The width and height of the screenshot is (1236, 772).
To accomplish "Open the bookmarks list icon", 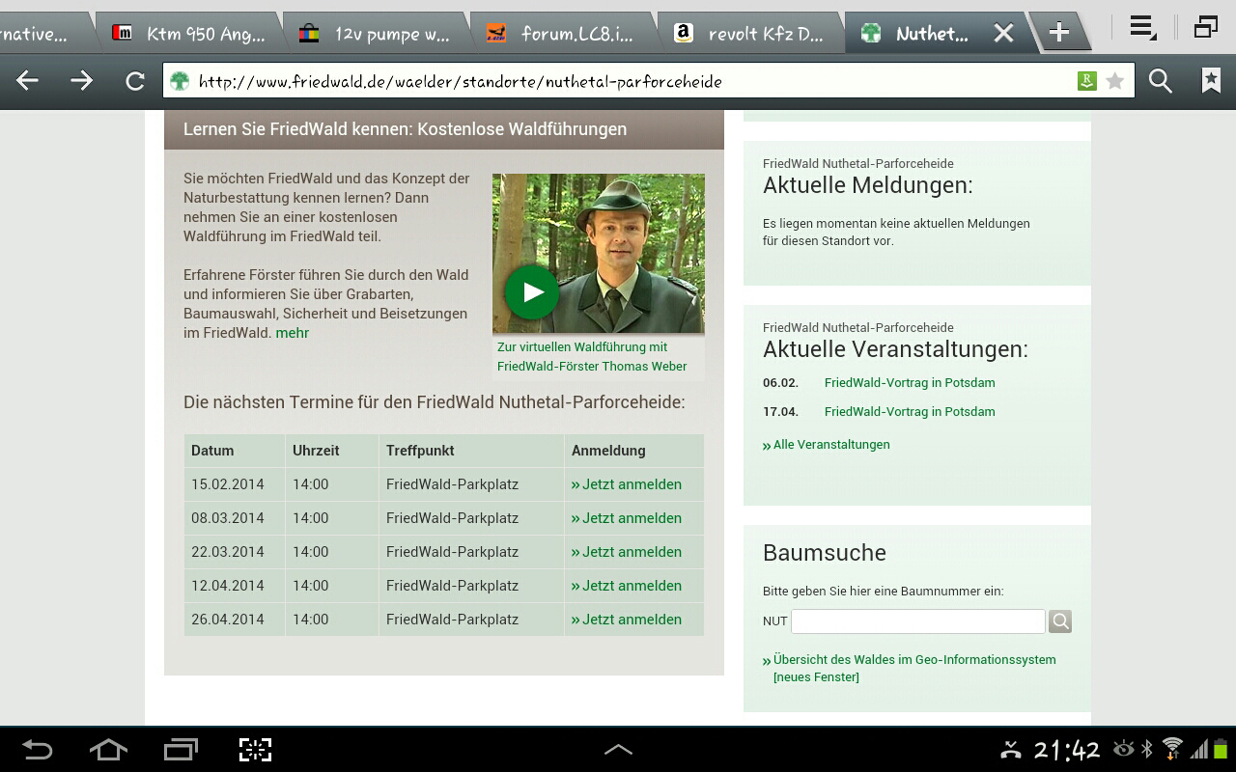I will (1211, 81).
